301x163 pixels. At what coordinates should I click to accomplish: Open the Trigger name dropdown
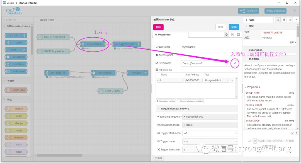pyautogui.click(x=210, y=142)
